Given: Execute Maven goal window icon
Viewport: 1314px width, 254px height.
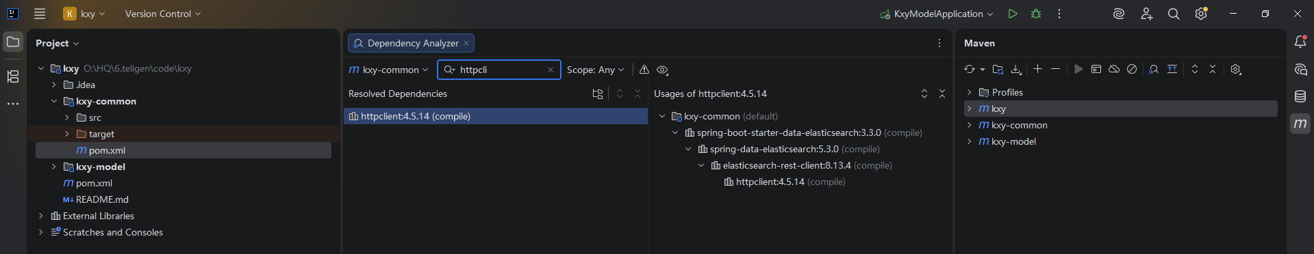Looking at the screenshot, I should (1096, 69).
